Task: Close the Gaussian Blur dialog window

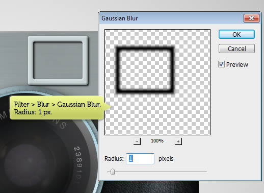Action: coord(251,18)
